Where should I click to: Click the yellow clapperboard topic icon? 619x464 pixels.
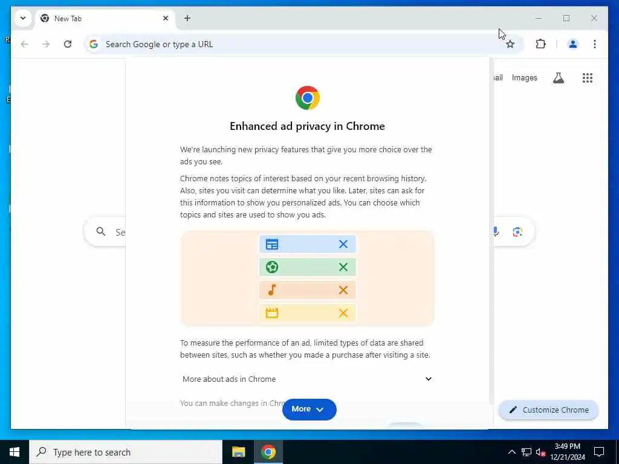click(272, 313)
